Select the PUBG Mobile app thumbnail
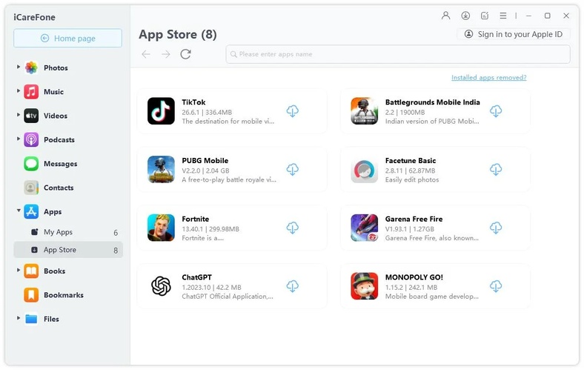Screen dimensions: 584x370 161,170
